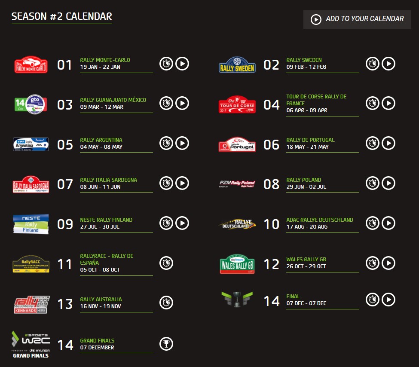Click the play icon for Tour de Corse
Image resolution: width=419 pixels, height=367 pixels.
click(x=388, y=104)
